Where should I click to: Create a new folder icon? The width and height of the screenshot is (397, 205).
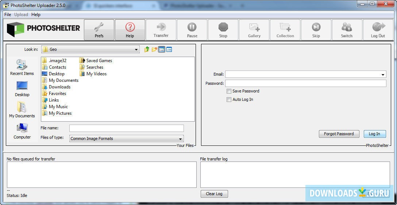154,49
